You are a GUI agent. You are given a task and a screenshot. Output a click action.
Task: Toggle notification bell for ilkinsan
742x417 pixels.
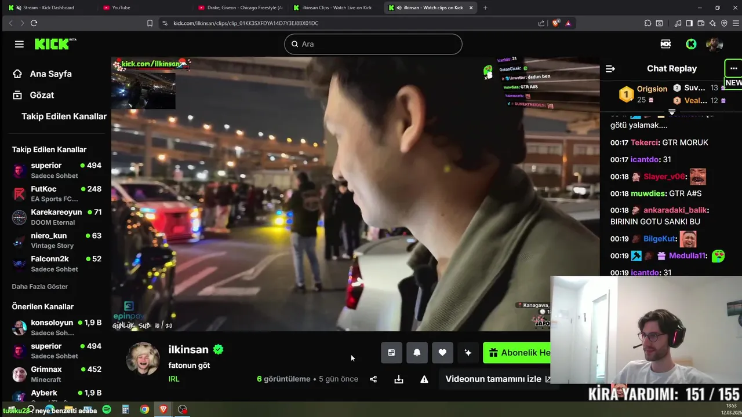pos(417,353)
